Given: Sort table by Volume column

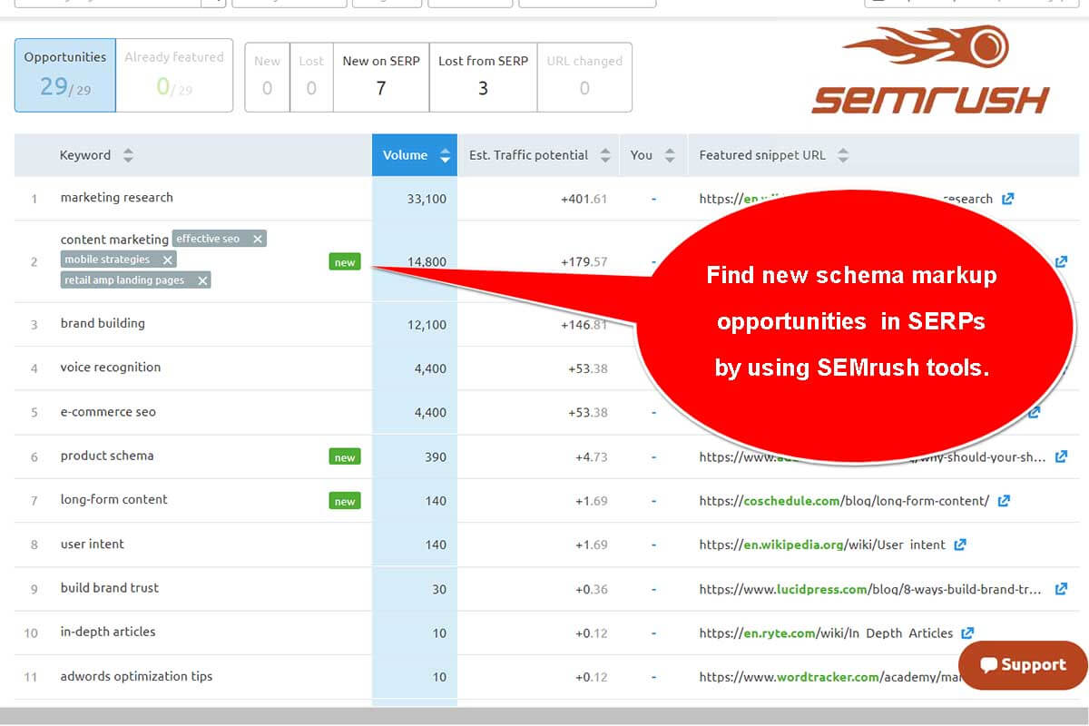Looking at the screenshot, I should pyautogui.click(x=445, y=155).
